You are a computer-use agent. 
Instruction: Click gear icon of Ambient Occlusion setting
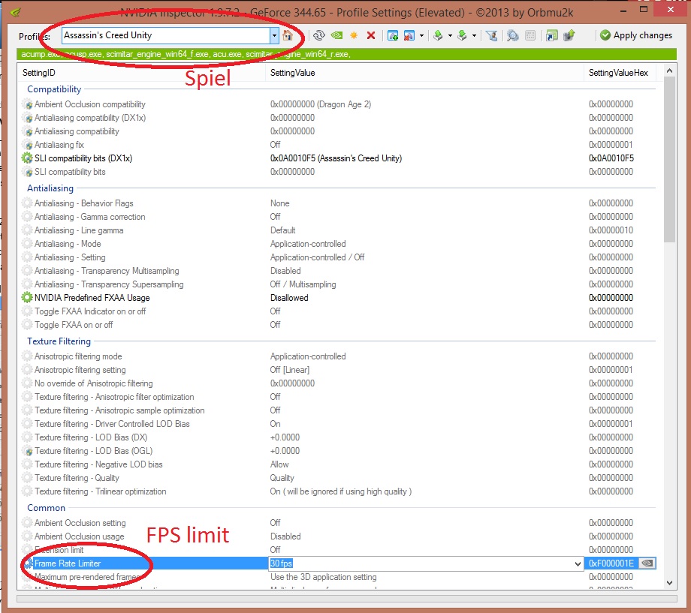pos(27,523)
